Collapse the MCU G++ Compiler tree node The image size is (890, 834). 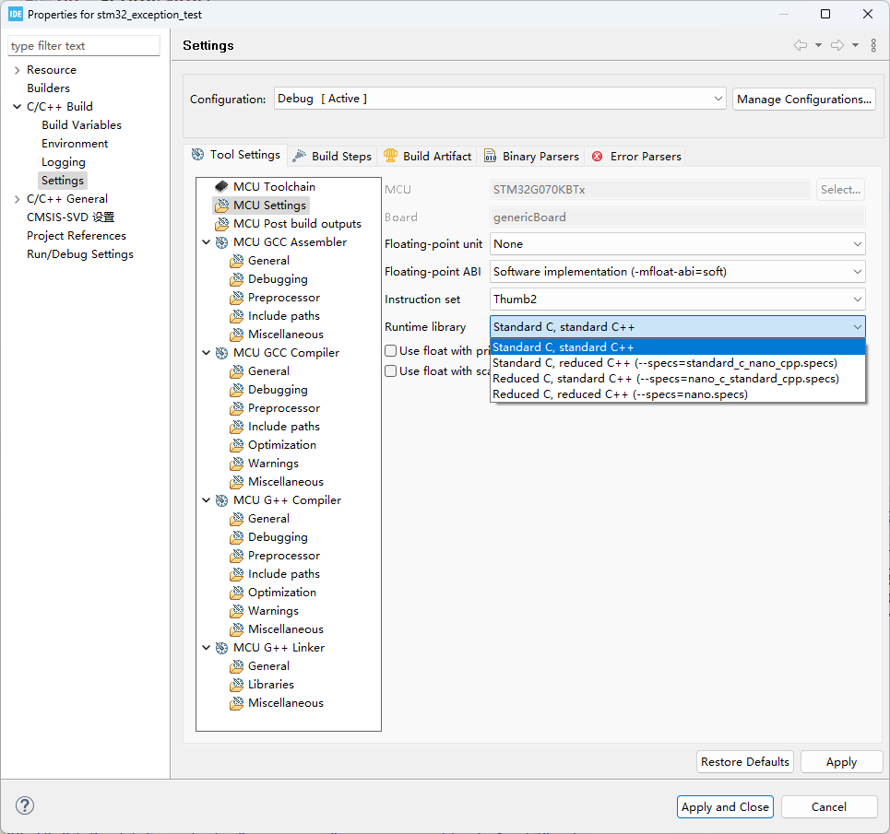[205, 500]
